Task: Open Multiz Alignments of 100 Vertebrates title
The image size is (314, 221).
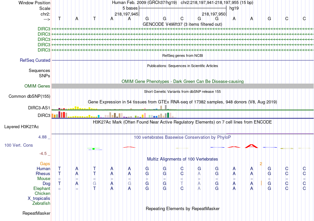Action: (x=182, y=159)
